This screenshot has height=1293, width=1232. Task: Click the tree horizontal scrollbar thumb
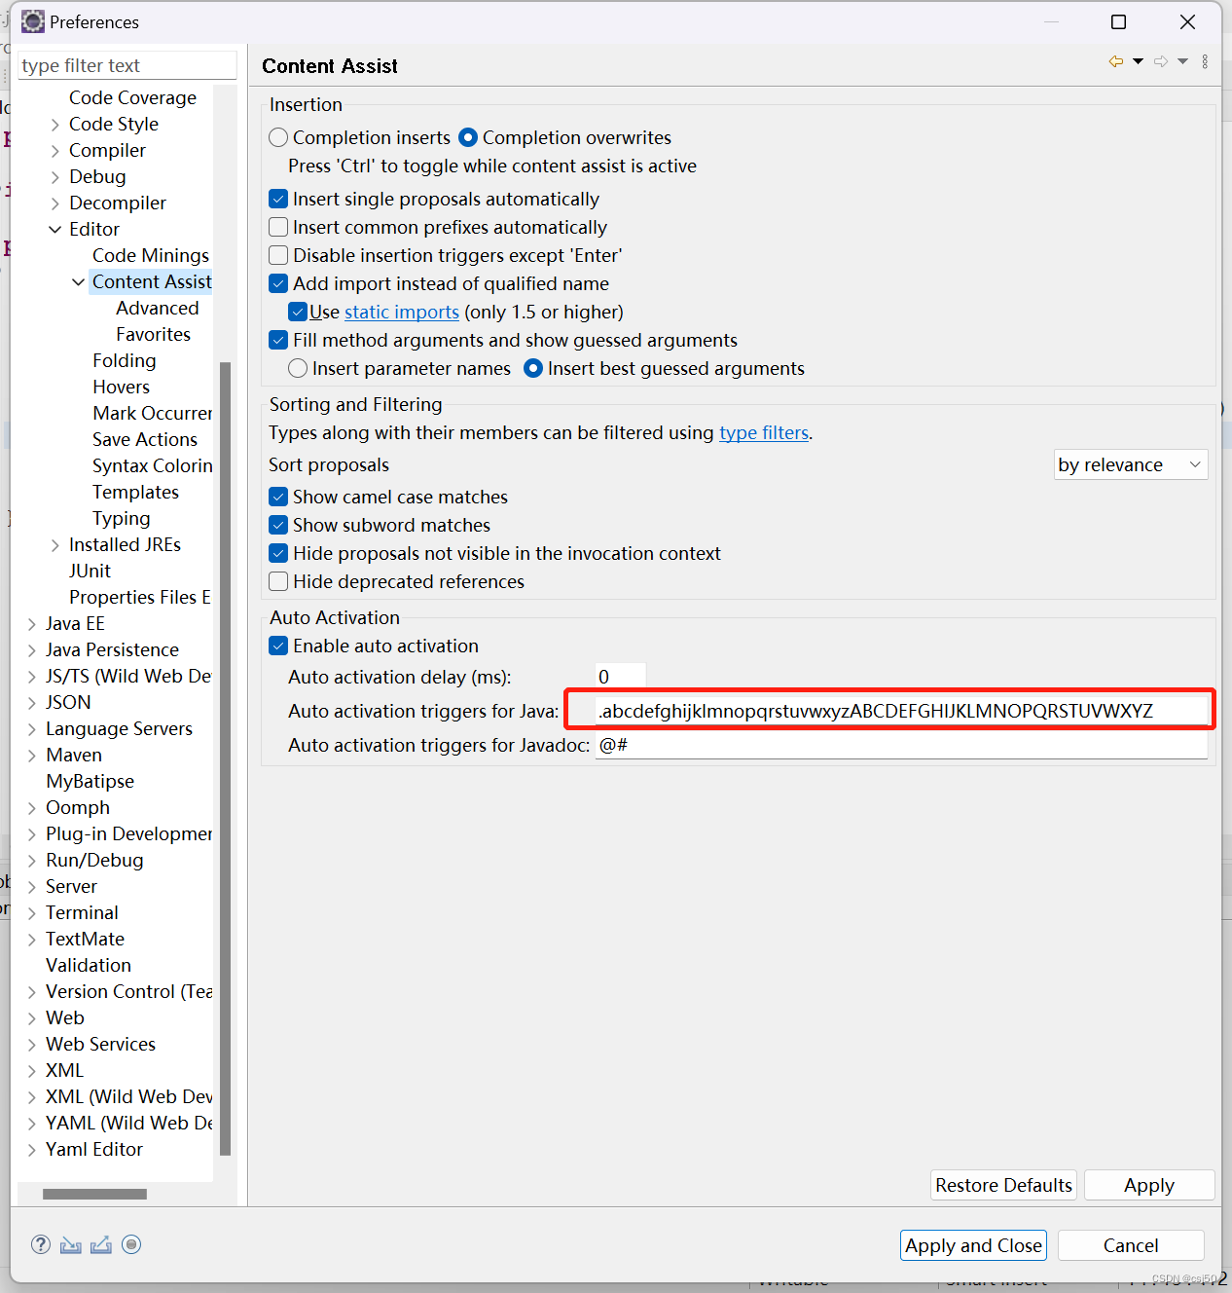(x=94, y=1194)
